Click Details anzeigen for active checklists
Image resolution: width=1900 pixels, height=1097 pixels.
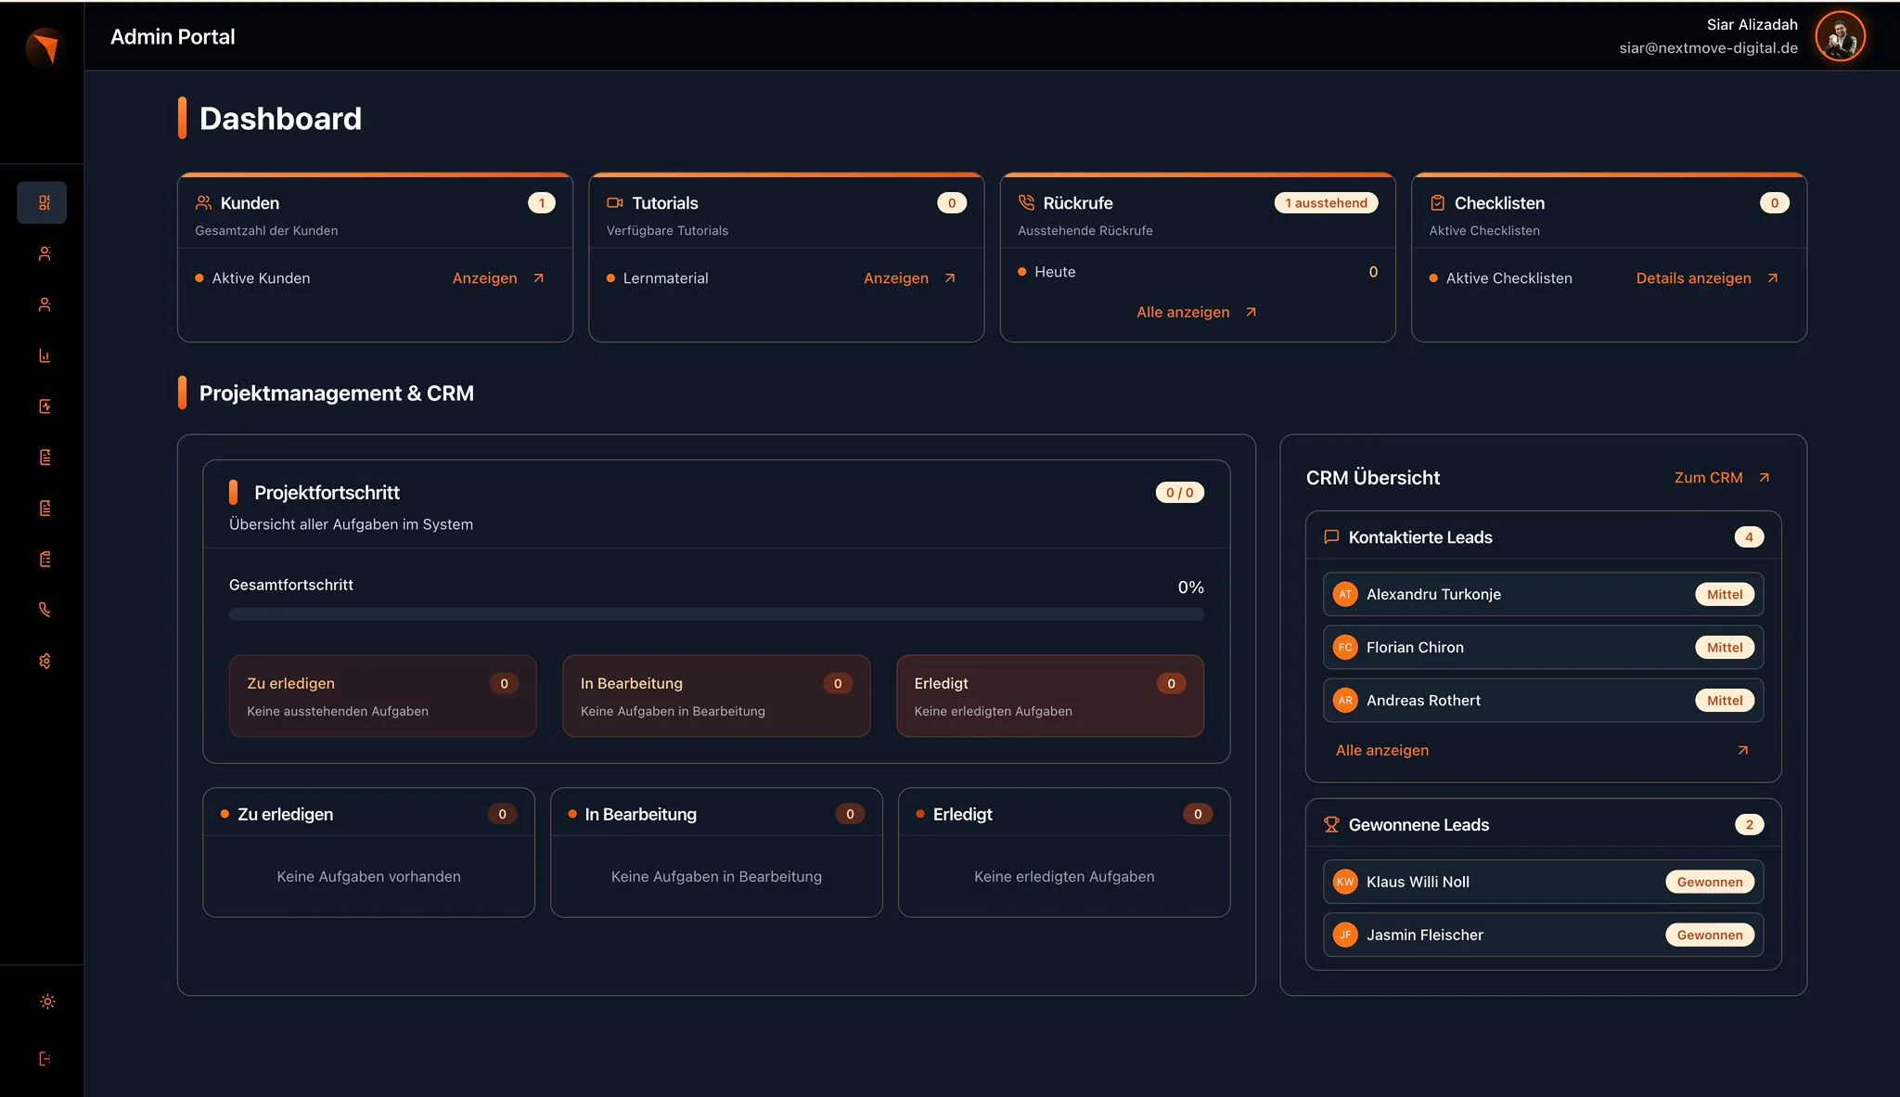click(x=1693, y=277)
